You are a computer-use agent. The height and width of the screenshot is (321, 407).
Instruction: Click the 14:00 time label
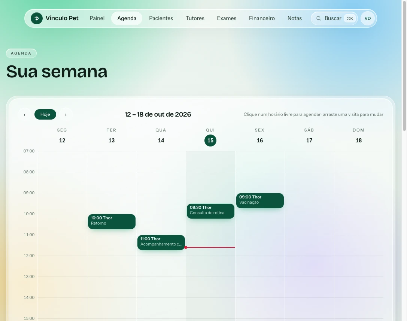click(x=29, y=297)
